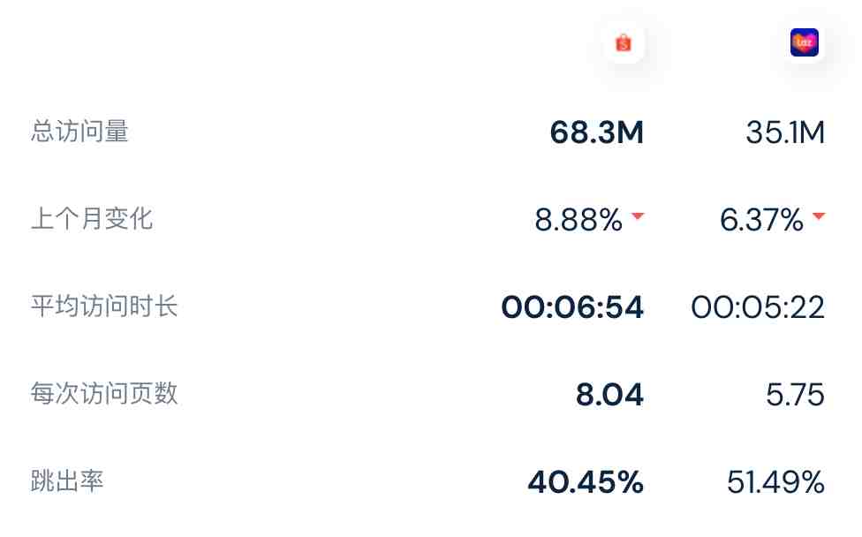Click the 5.75 pages per visit value
The width and height of the screenshot is (862, 537).
(795, 395)
